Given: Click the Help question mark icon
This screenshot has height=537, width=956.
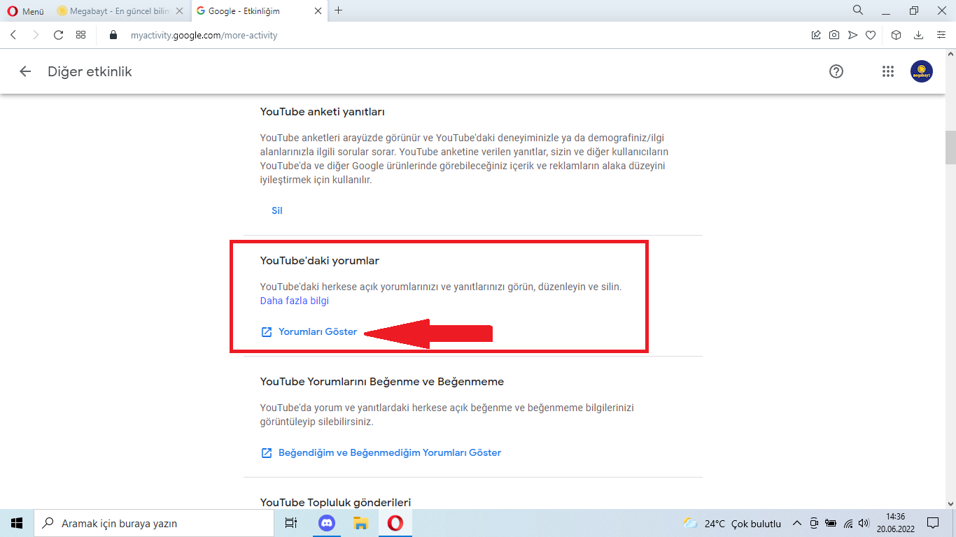Looking at the screenshot, I should point(836,71).
